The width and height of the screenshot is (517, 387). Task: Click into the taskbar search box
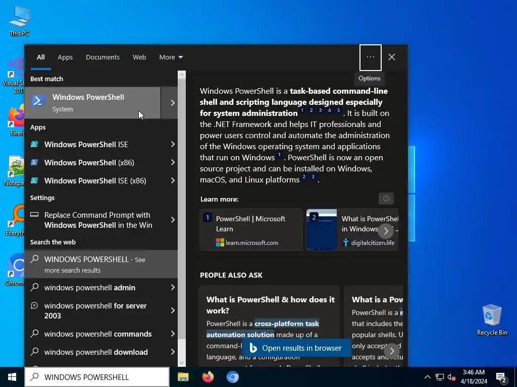[x=97, y=377]
